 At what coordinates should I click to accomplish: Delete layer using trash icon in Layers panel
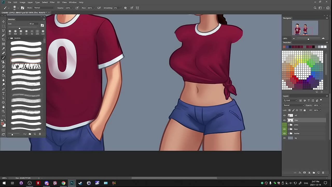[x=323, y=173]
